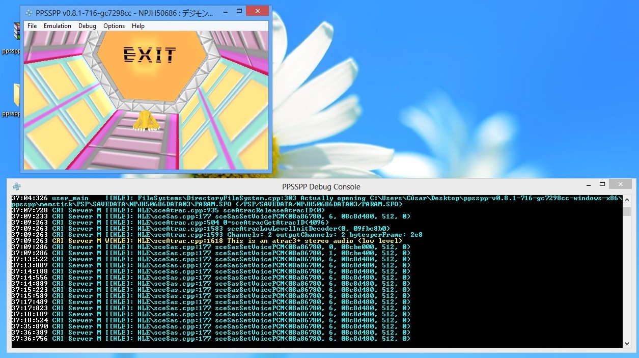Click the console scrollbar up arrow

click(x=627, y=200)
